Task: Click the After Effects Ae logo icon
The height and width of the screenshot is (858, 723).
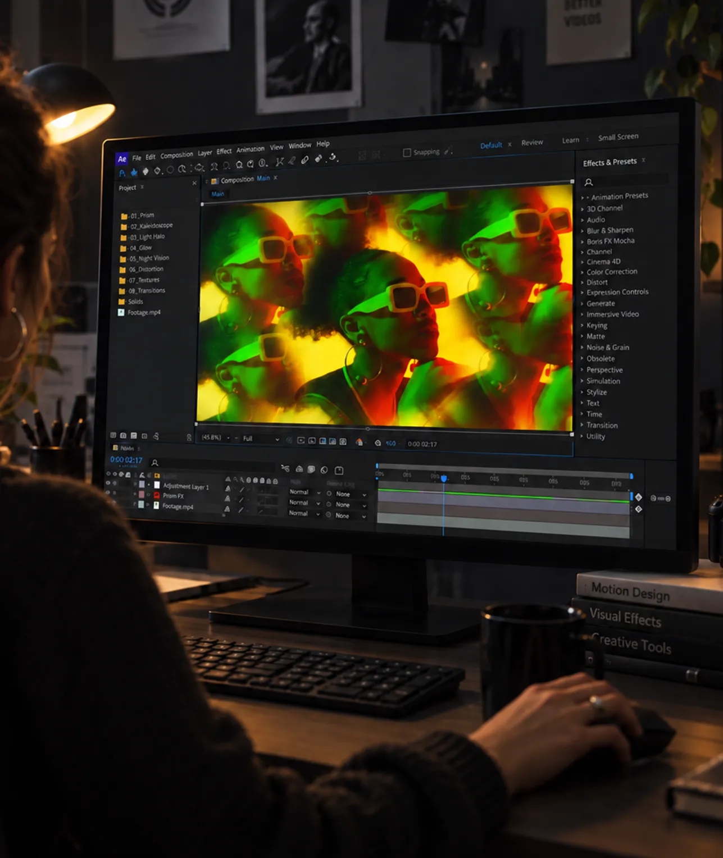Action: coord(122,159)
